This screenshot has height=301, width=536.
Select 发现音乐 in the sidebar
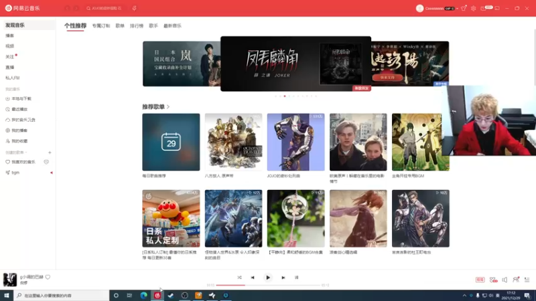29,25
